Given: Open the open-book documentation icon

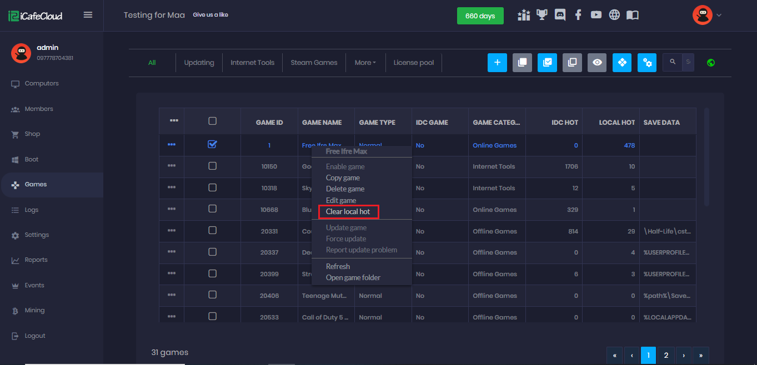Looking at the screenshot, I should pos(633,15).
